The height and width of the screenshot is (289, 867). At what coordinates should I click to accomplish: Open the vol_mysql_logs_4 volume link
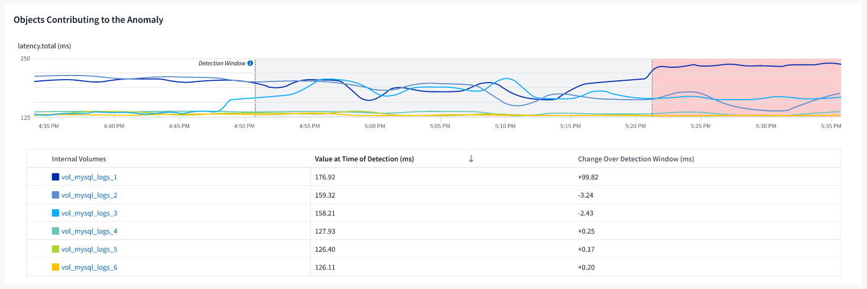click(89, 231)
